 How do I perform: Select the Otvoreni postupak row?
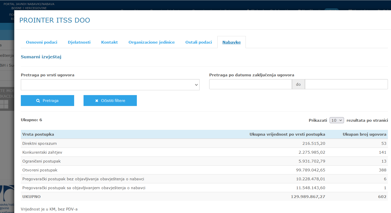point(204,170)
